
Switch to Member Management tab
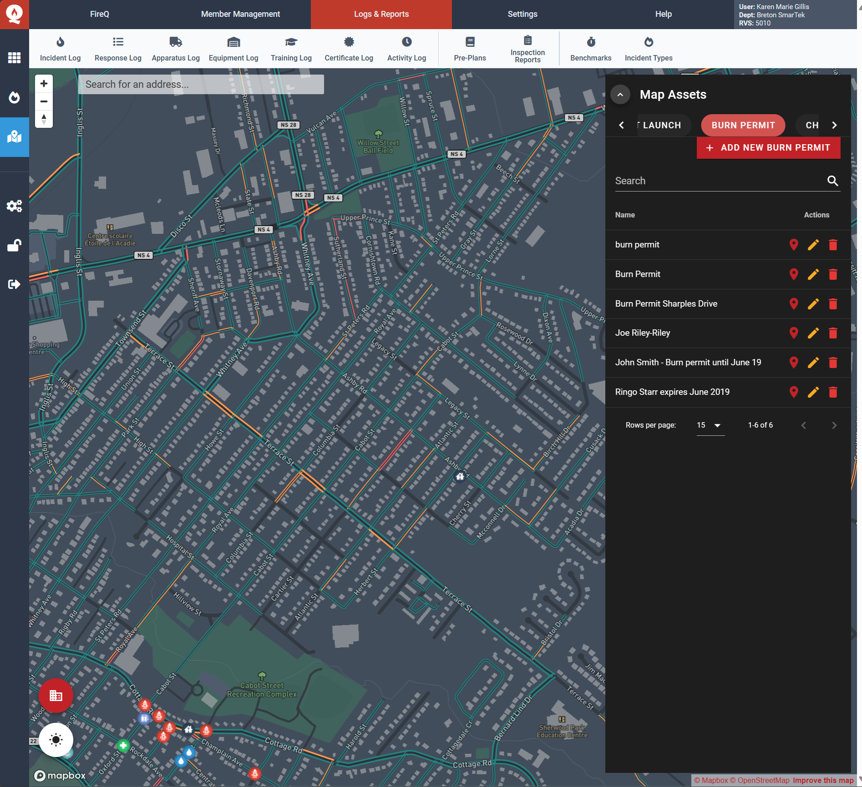pyautogui.click(x=240, y=14)
